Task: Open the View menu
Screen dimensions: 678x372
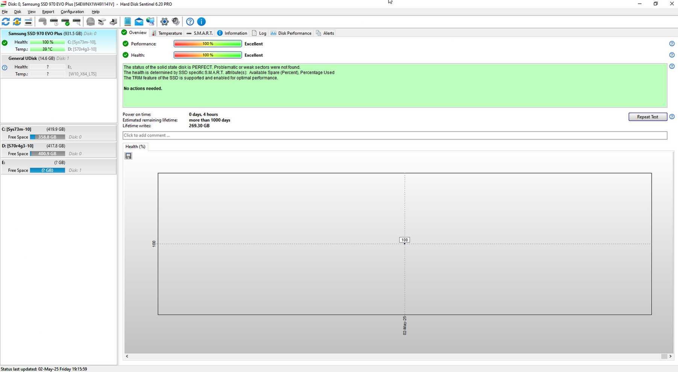Action: click(x=32, y=12)
